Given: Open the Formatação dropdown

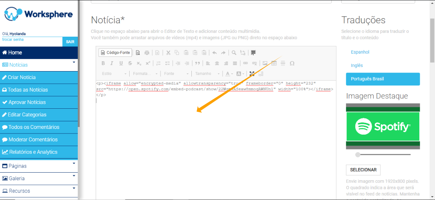Looking at the screenshot, I should [145, 74].
